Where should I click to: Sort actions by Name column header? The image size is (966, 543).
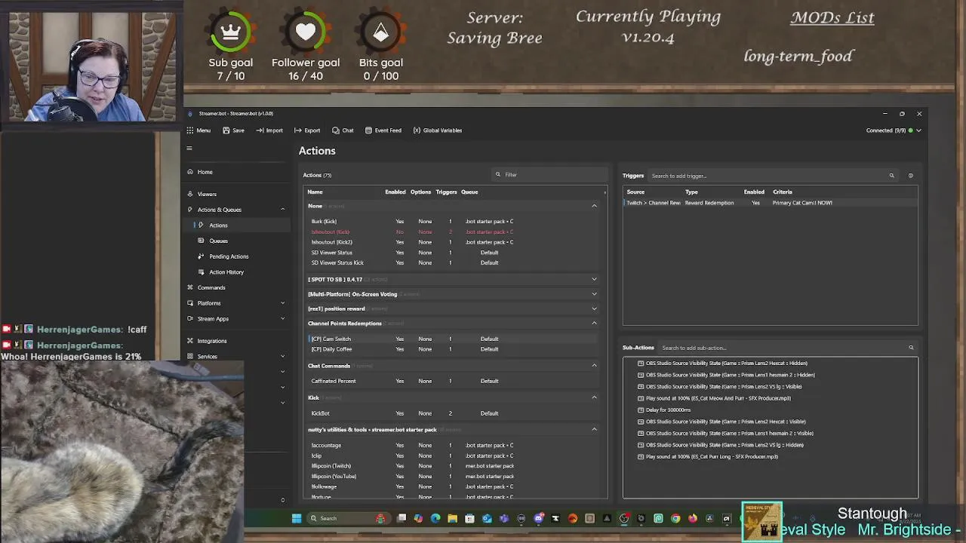315,192
